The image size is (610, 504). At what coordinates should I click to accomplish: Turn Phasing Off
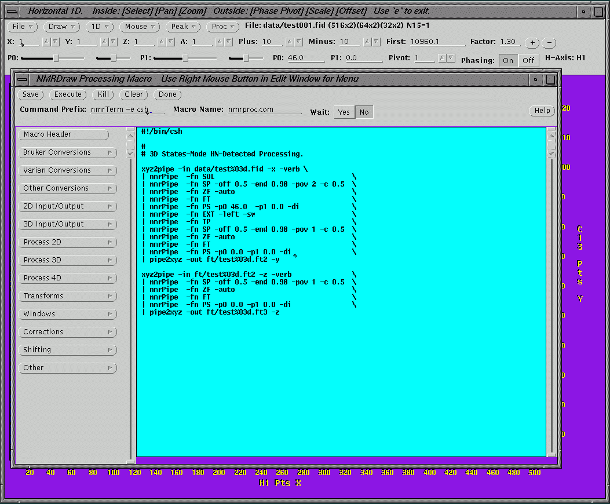click(x=528, y=60)
